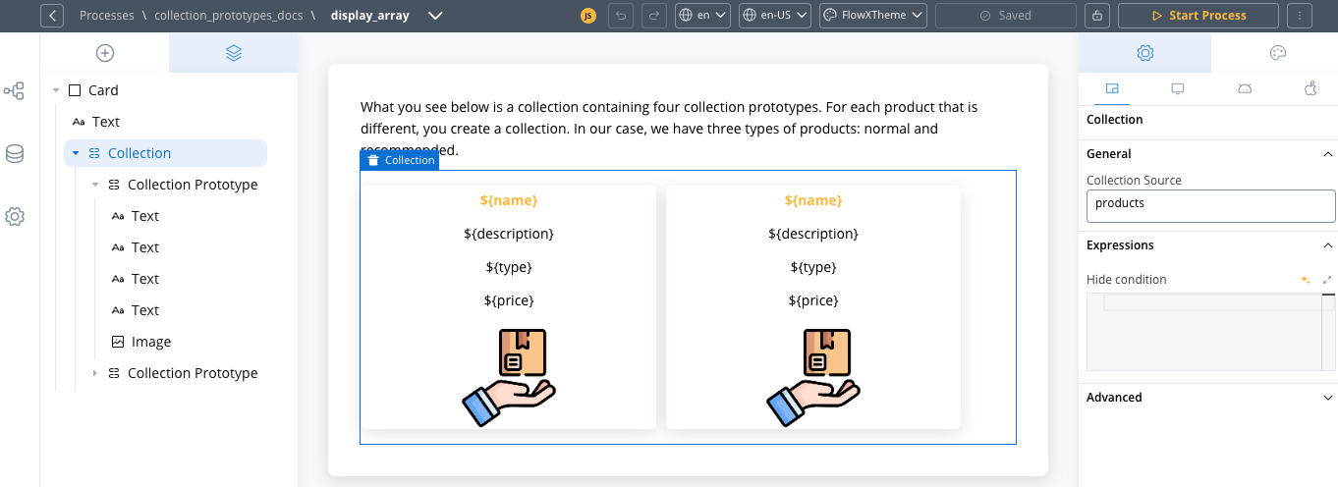This screenshot has width=1338, height=487.
Task: Switch to the styling palette tab
Action: tap(1278, 53)
